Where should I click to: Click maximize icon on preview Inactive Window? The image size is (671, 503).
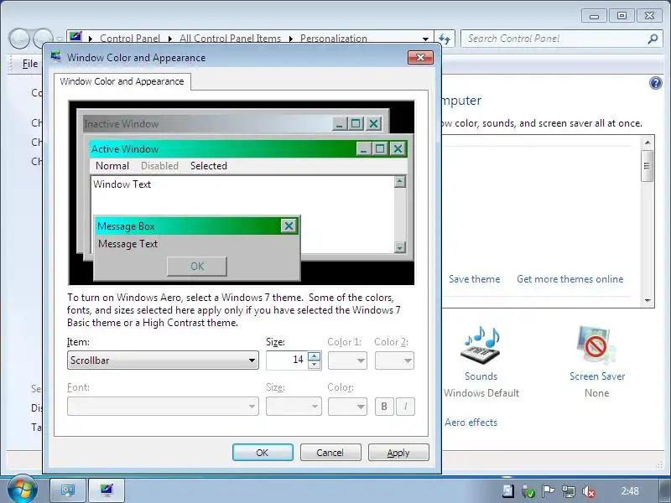356,124
